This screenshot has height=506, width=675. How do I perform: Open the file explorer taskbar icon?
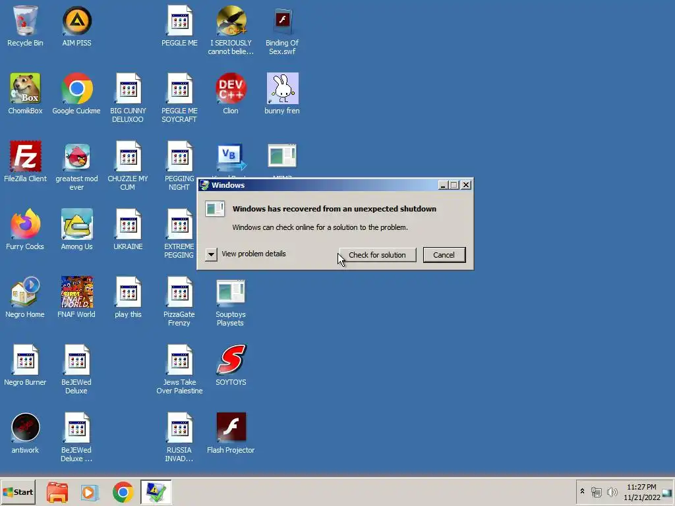pyautogui.click(x=57, y=492)
